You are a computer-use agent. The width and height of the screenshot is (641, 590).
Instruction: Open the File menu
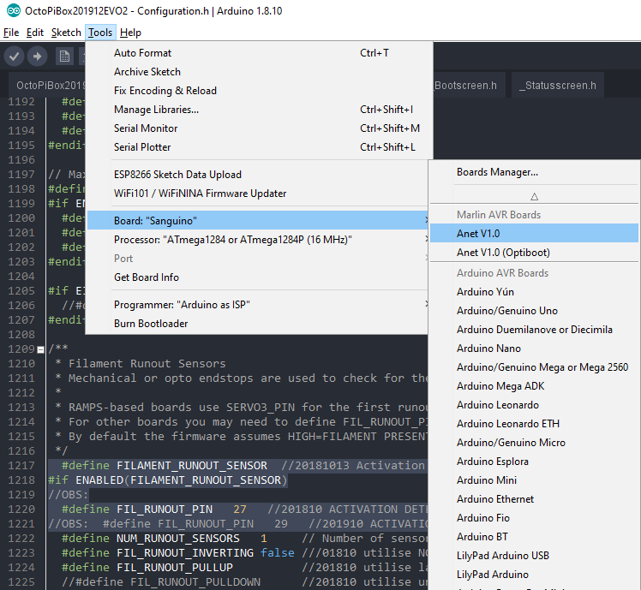tap(11, 33)
